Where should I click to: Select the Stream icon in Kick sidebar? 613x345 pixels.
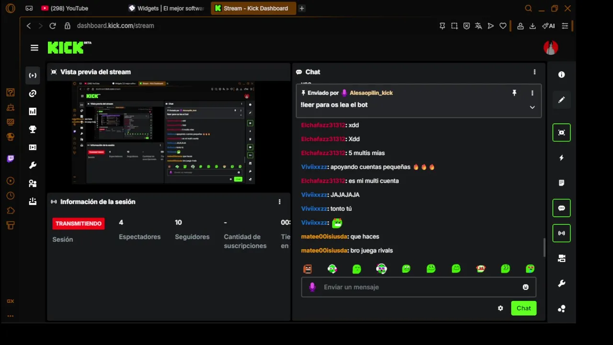click(x=33, y=75)
